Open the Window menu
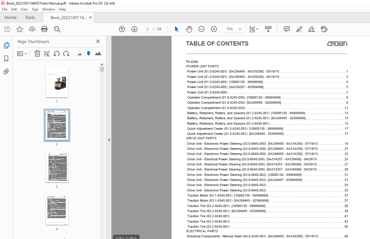The width and height of the screenshot is (370, 239). click(49, 9)
